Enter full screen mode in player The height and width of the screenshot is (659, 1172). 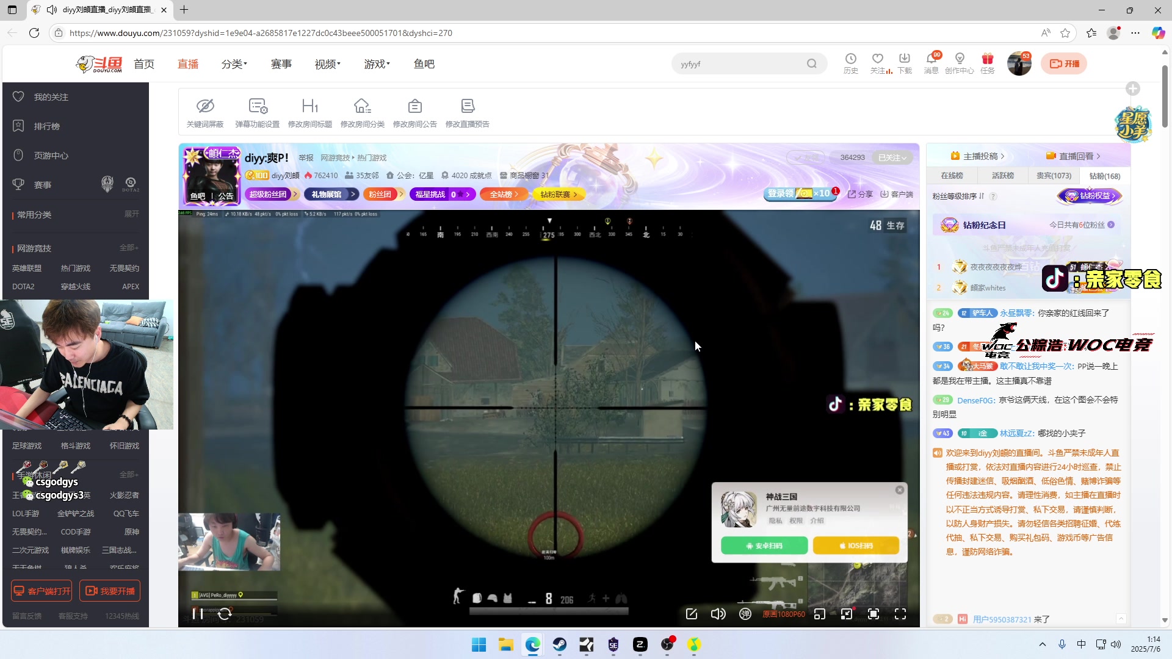900,614
